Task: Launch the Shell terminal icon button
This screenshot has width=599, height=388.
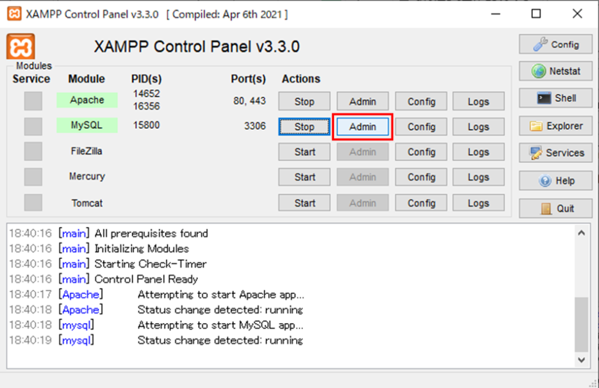Action: pyautogui.click(x=556, y=98)
